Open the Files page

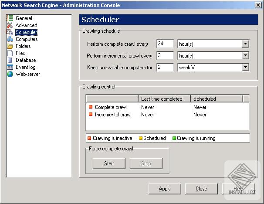click(x=20, y=53)
